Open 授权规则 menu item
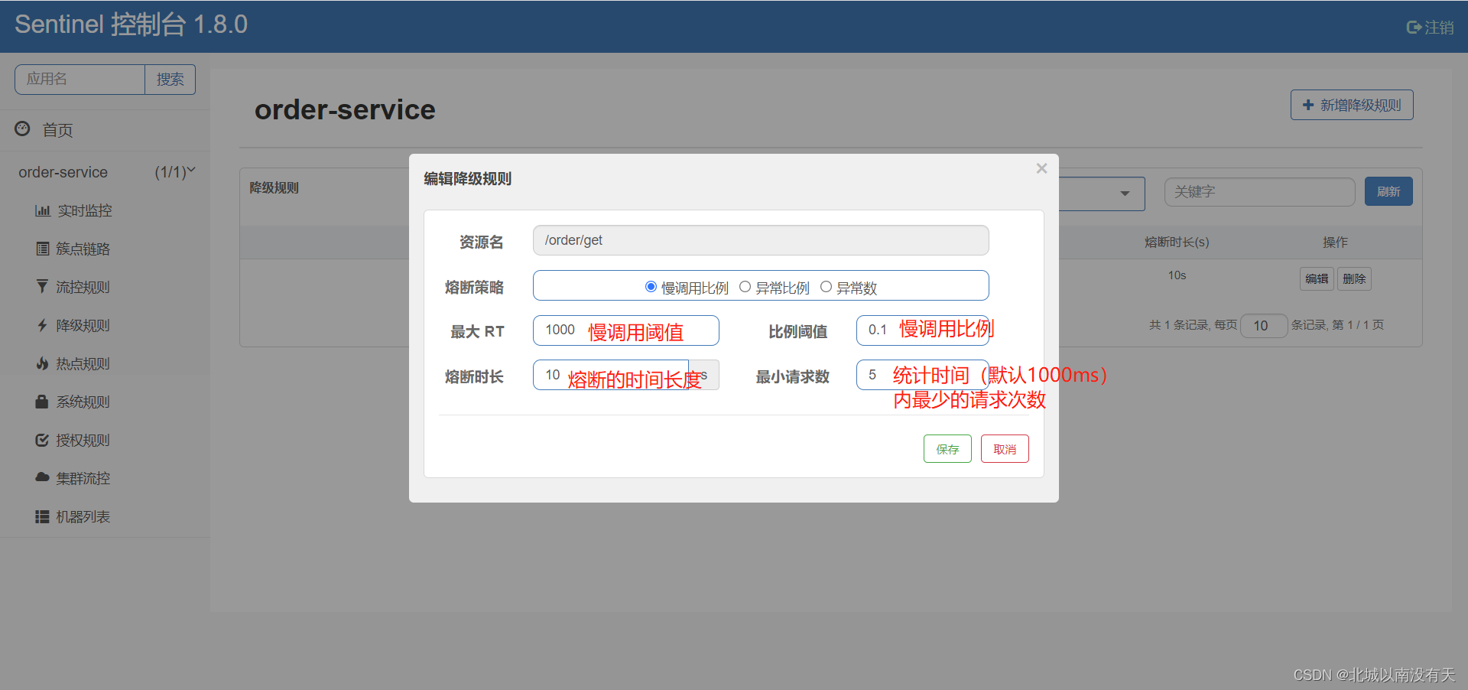Viewport: 1468px width, 690px height. click(83, 440)
